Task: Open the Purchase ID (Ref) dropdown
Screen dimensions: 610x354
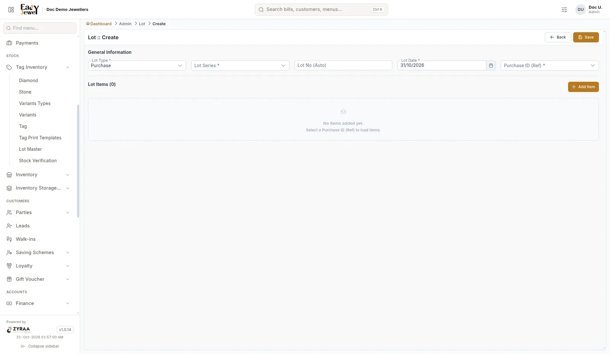Action: coord(549,66)
